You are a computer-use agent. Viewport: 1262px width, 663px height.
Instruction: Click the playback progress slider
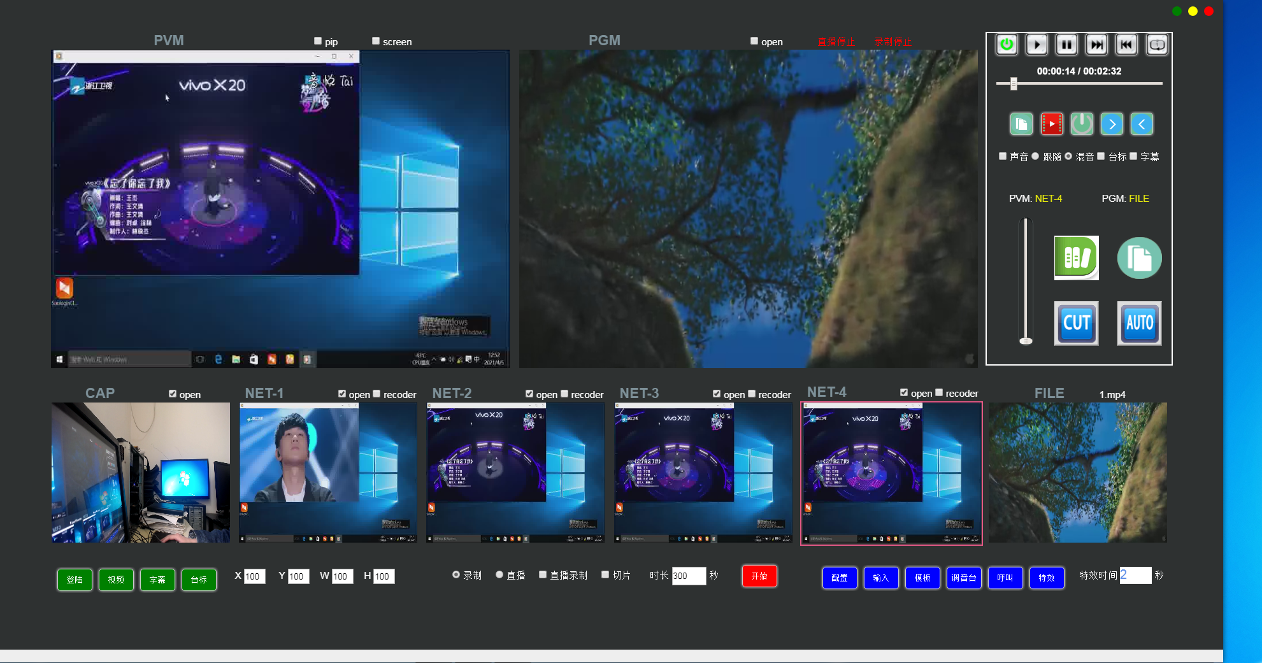coord(1079,83)
